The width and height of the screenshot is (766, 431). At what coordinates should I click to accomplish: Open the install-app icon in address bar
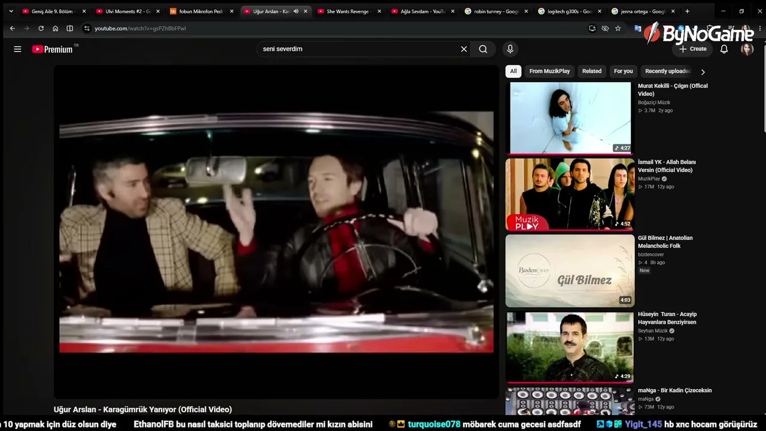(x=592, y=28)
